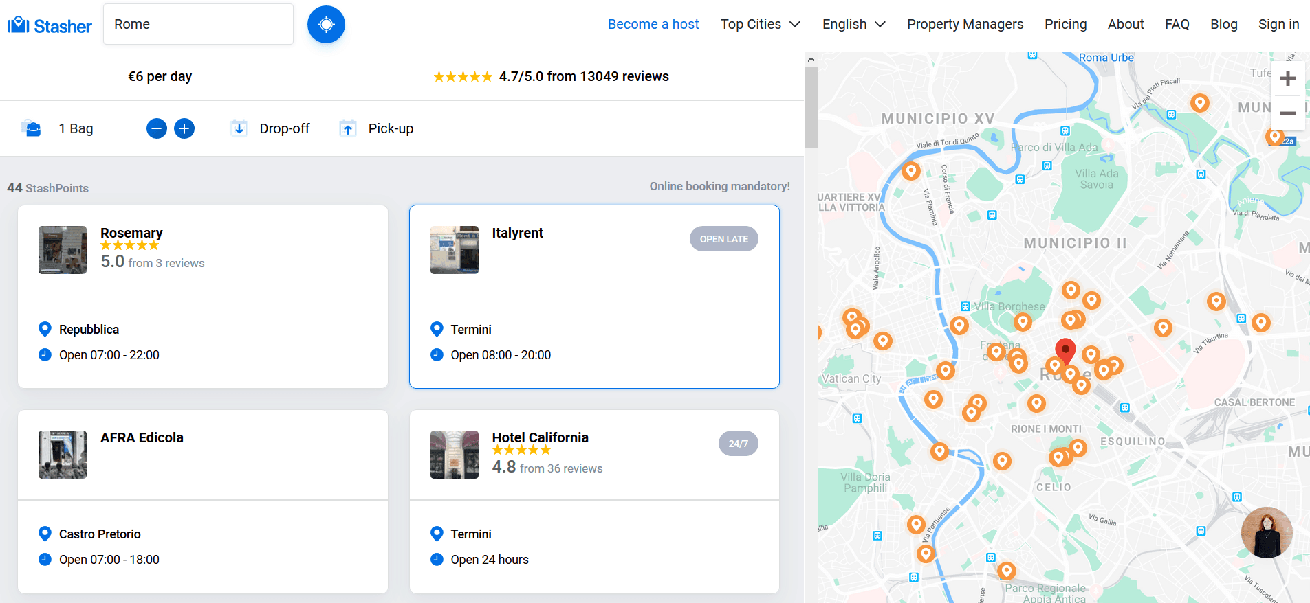Click '€6 per day' text

pyautogui.click(x=160, y=76)
